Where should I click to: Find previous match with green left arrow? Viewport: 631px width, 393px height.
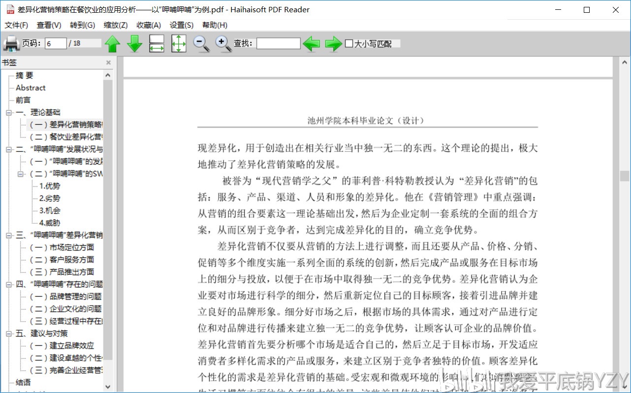coord(311,44)
